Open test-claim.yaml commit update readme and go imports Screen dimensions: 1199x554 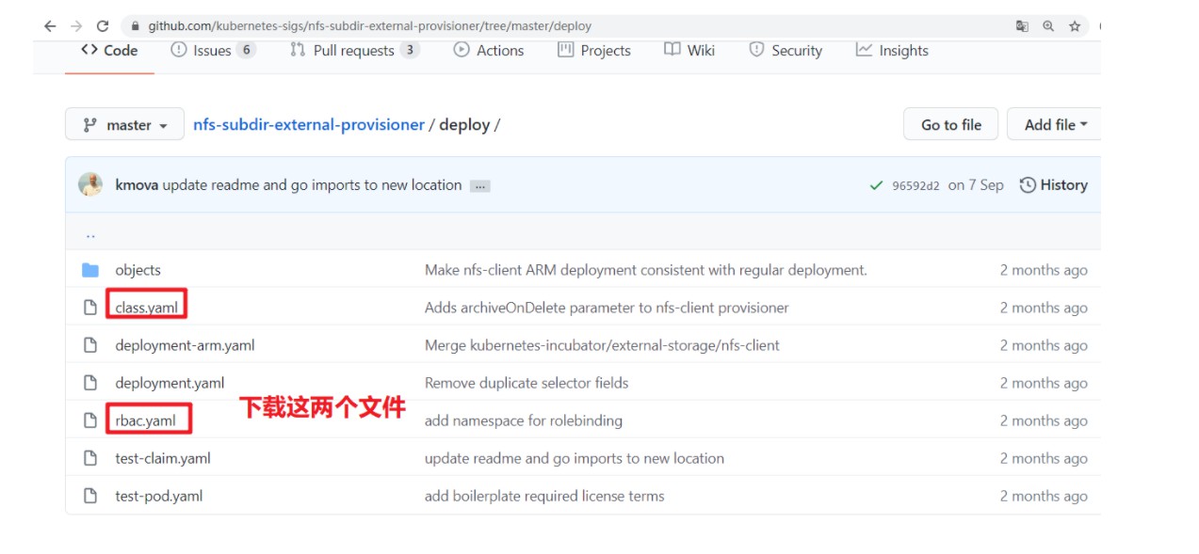(x=575, y=458)
